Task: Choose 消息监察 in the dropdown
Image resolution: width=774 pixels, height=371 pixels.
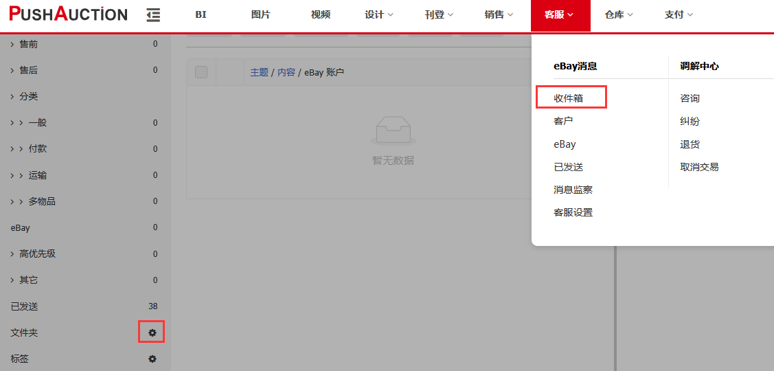Action: point(573,190)
